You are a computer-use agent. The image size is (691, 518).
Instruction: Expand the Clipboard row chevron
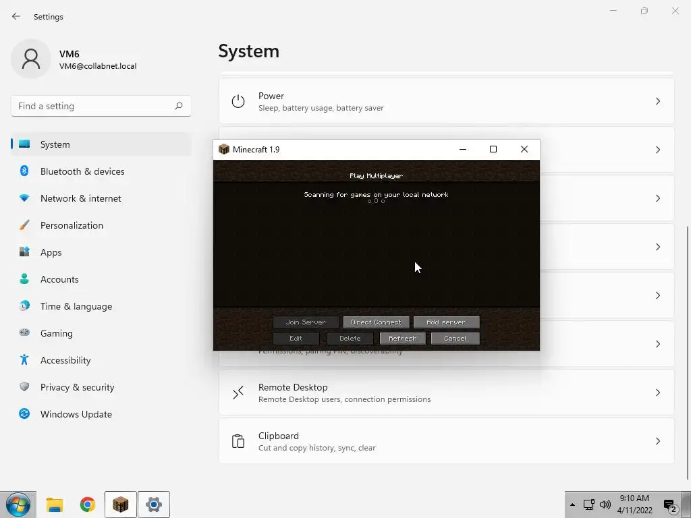coord(657,441)
